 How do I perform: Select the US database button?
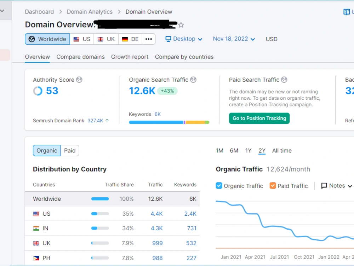click(82, 39)
